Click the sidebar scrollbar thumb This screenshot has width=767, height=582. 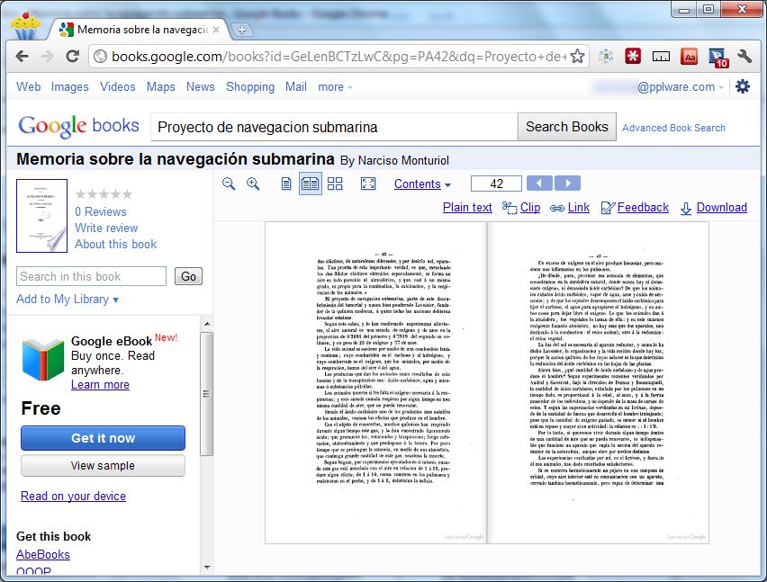coord(206,394)
